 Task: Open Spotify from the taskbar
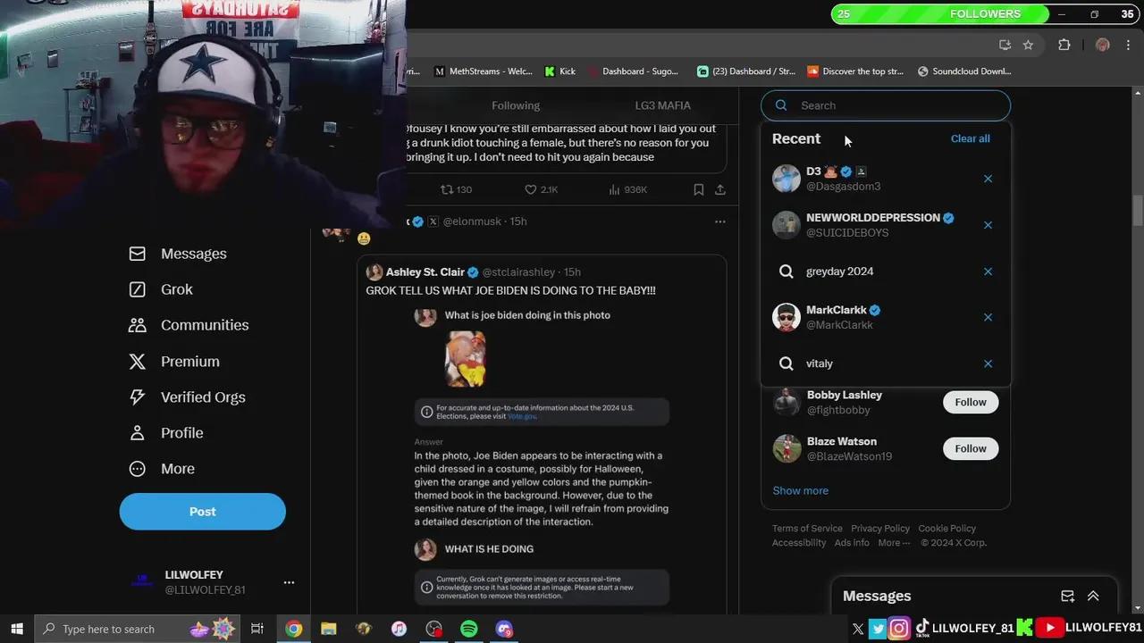(x=469, y=629)
